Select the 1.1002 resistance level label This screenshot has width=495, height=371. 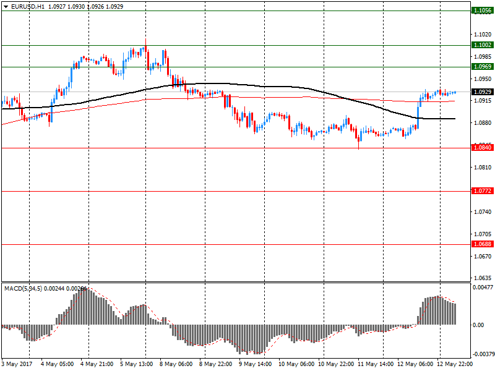(x=483, y=45)
